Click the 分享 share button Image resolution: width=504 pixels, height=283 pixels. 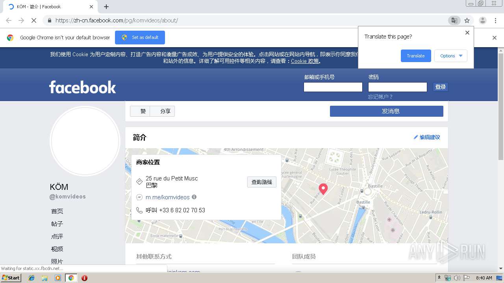[x=162, y=111]
